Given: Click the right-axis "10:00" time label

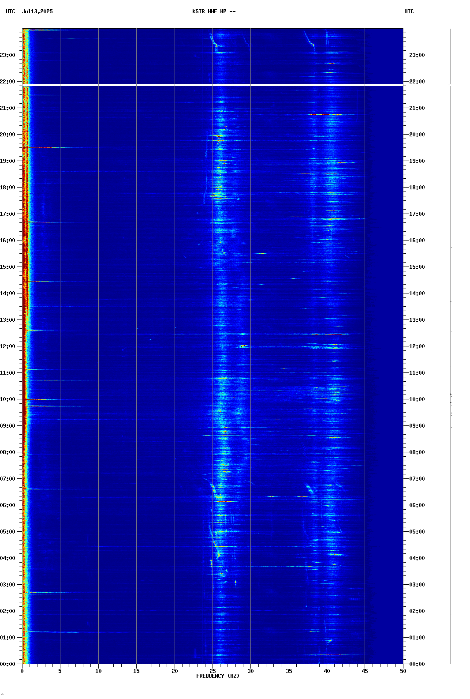Looking at the screenshot, I should coord(417,399).
